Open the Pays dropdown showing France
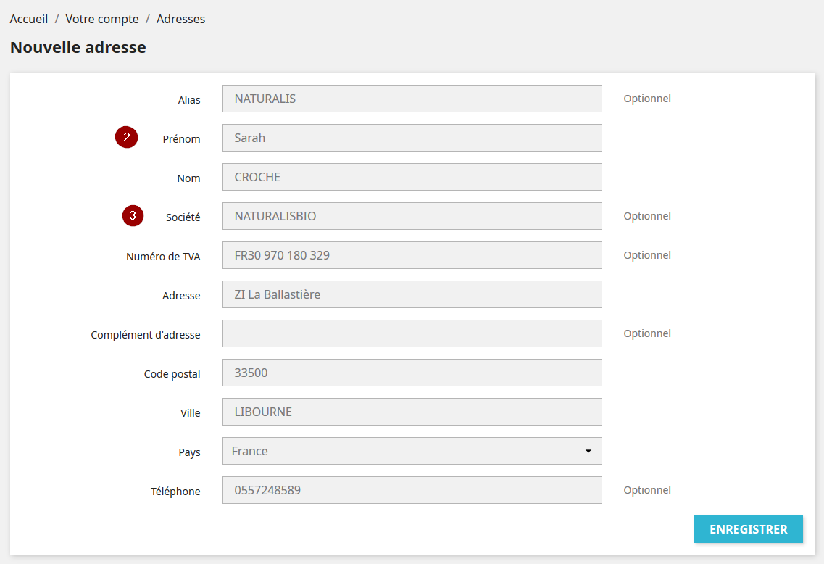 pyautogui.click(x=412, y=451)
